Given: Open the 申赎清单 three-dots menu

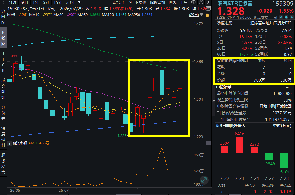Looking at the screenshot, I should click(x=287, y=87).
